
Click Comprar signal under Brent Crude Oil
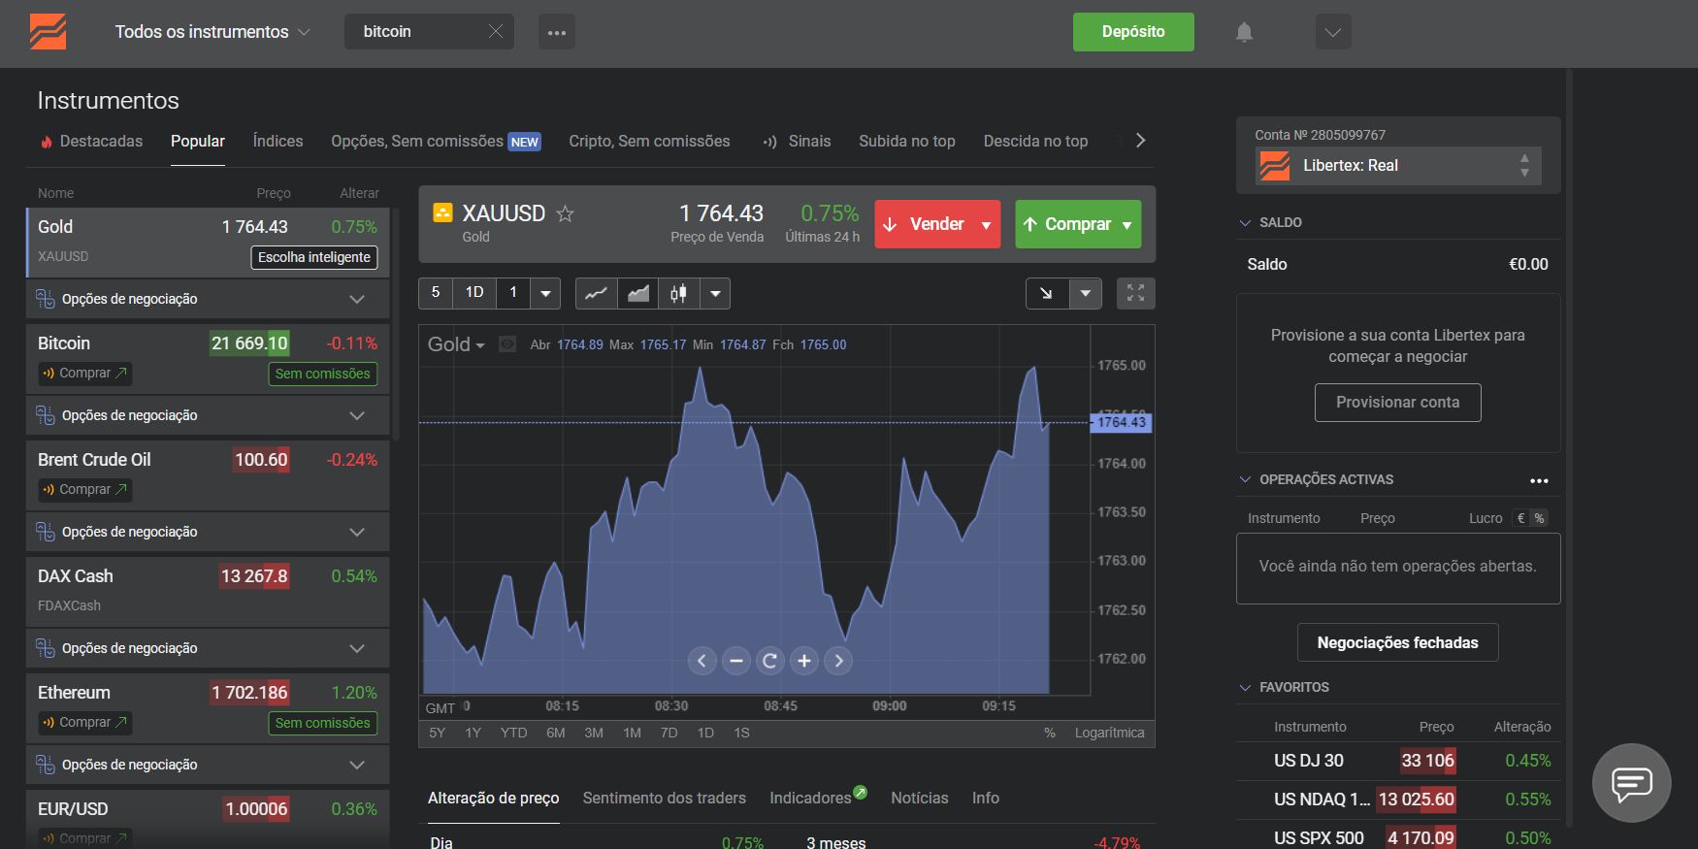(x=85, y=490)
